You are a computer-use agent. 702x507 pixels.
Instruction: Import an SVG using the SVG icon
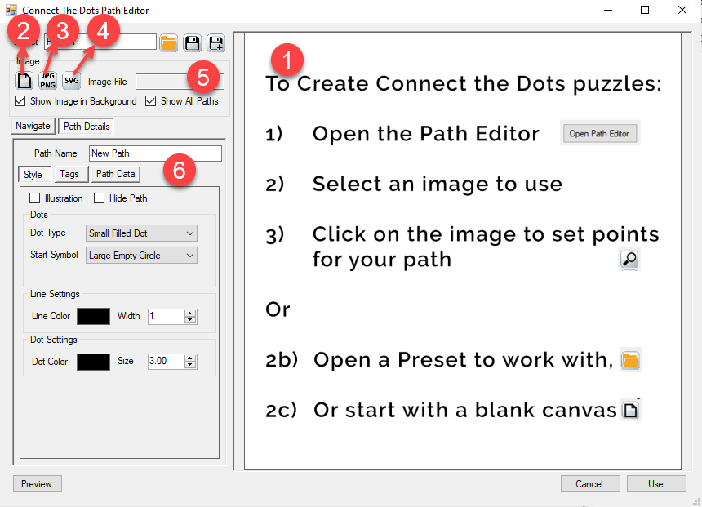click(x=71, y=80)
